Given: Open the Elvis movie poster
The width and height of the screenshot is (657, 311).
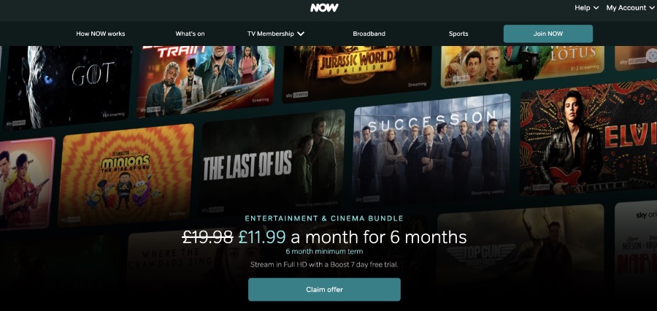Looking at the screenshot, I should coord(588,137).
